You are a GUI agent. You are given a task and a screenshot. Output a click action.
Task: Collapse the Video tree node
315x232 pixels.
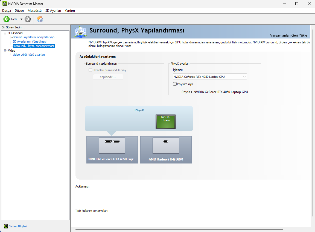click(x=5, y=50)
